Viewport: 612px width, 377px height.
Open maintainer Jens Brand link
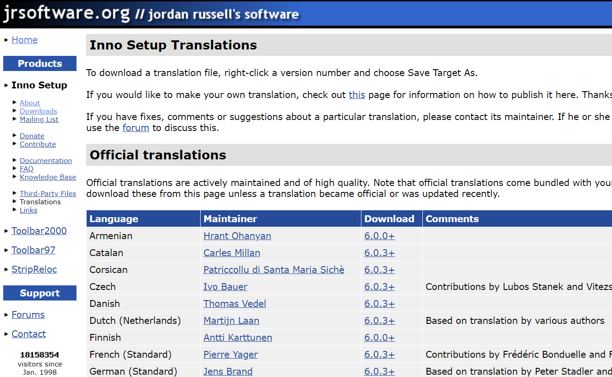coord(228,372)
